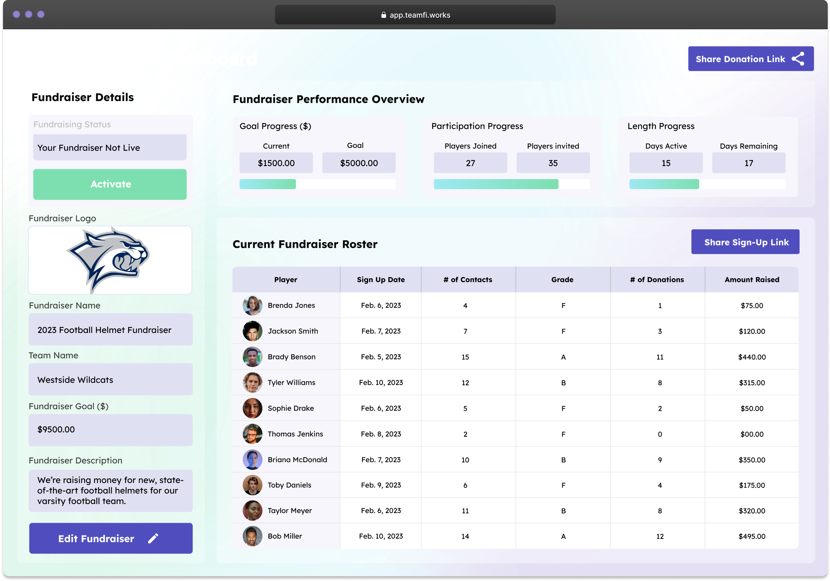Click the Player column header
Image resolution: width=830 pixels, height=581 pixels.
pos(286,279)
